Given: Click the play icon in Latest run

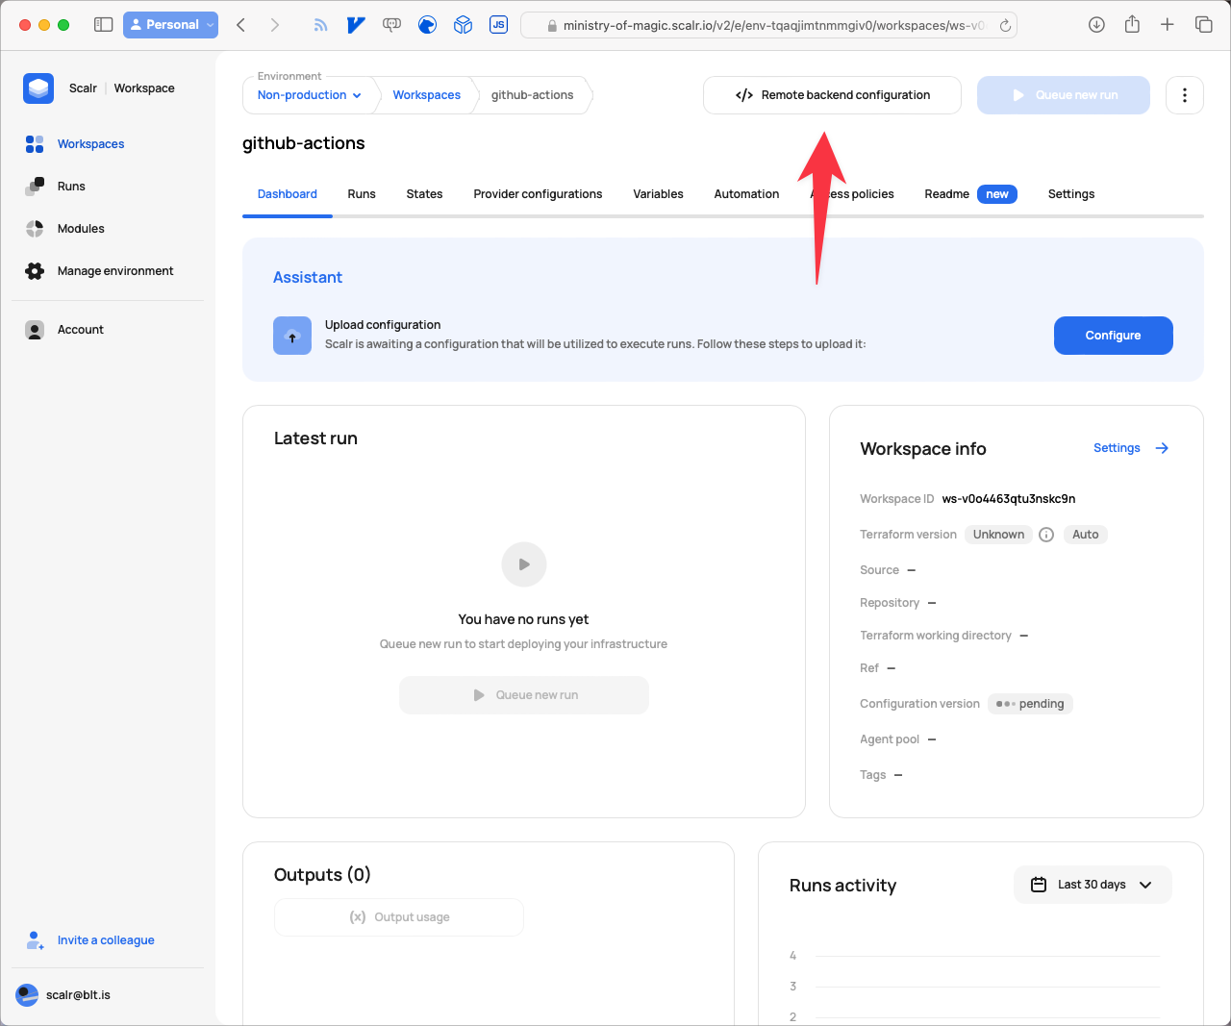Looking at the screenshot, I should point(524,564).
